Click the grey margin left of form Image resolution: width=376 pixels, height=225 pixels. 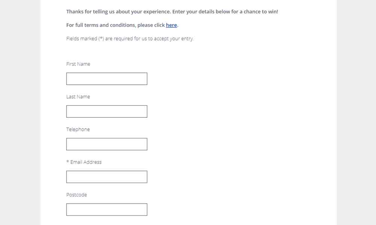click(x=20, y=112)
